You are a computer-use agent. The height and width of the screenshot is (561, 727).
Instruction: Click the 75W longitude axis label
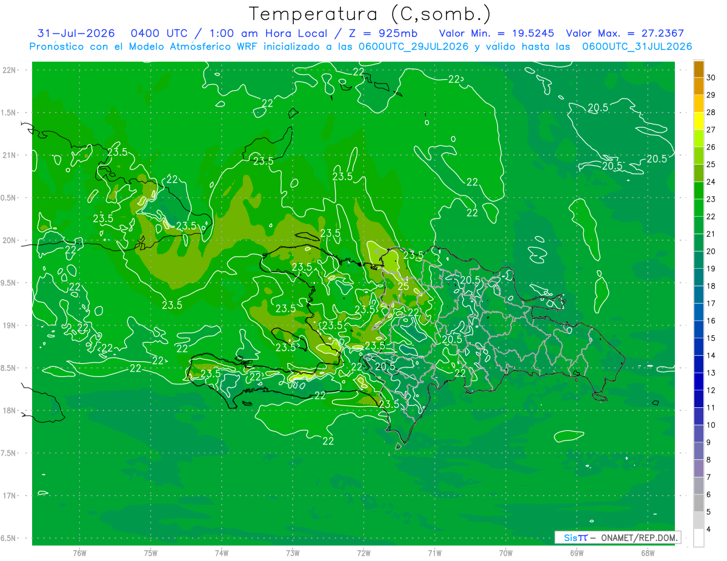click(151, 553)
